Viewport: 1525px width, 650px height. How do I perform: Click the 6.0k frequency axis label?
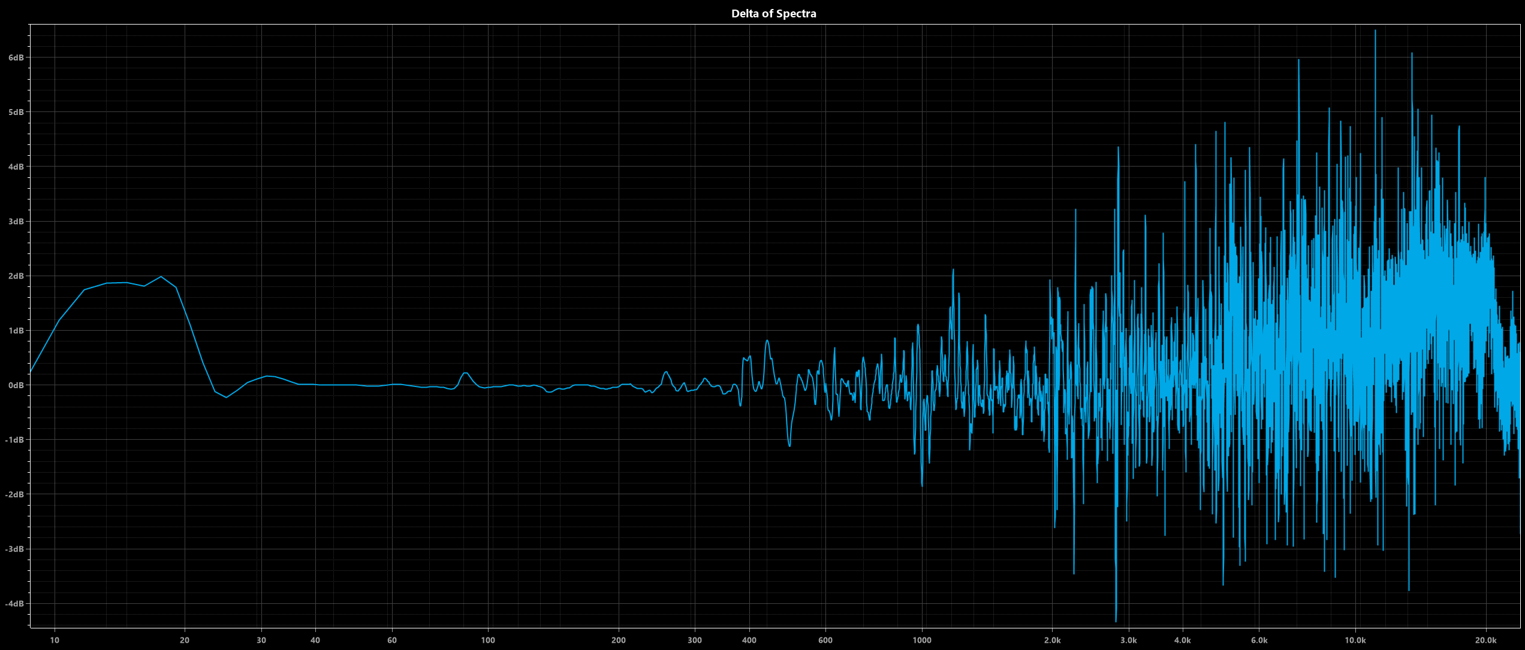pos(1259,640)
